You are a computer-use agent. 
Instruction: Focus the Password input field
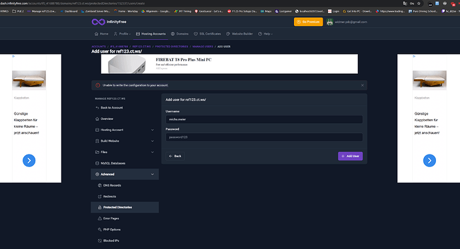coord(264,137)
